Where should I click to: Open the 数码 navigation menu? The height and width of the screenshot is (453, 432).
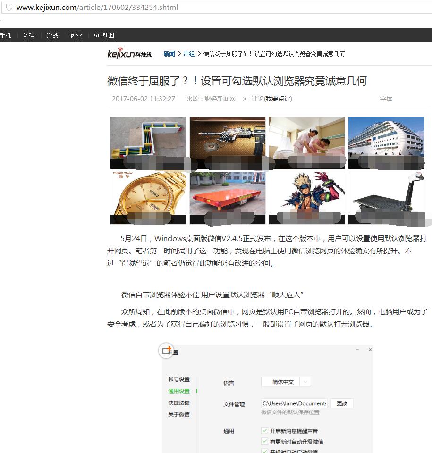coord(29,35)
